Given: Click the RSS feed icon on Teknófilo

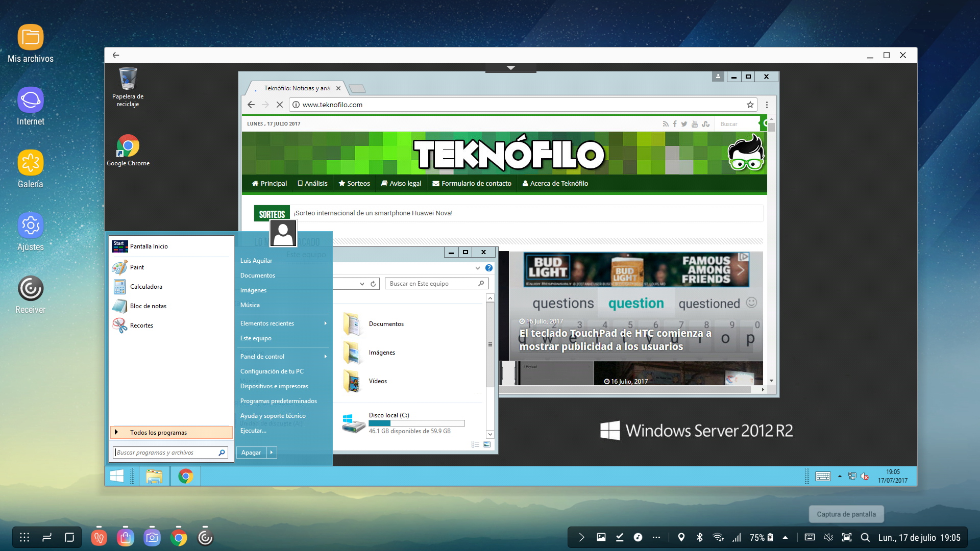Looking at the screenshot, I should (665, 124).
